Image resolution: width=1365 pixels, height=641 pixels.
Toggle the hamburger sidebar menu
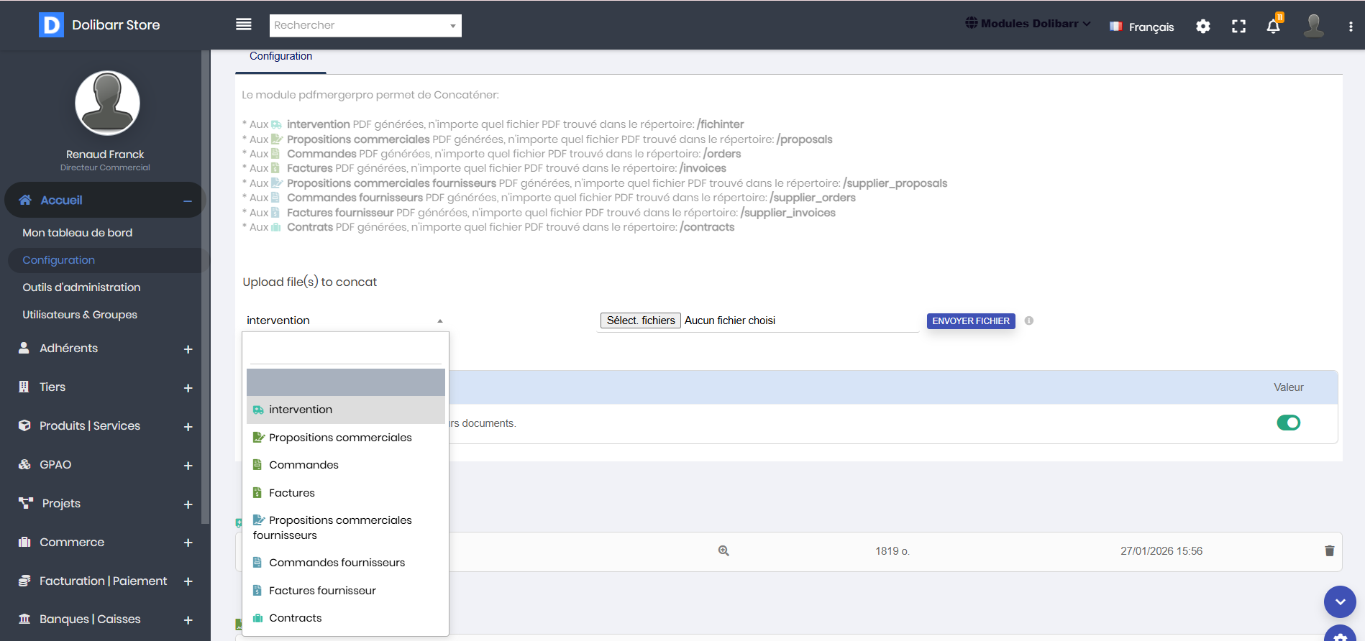[x=244, y=24]
